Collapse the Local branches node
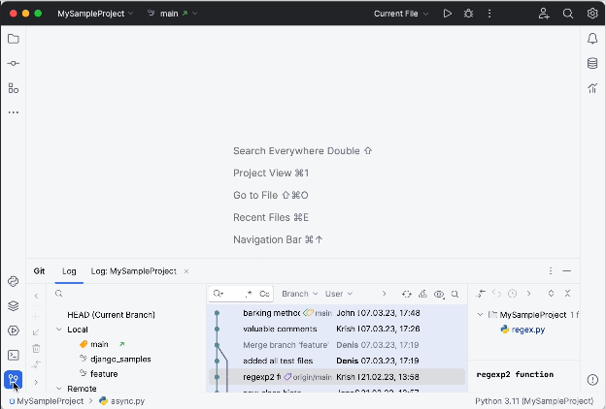This screenshot has width=606, height=409. (x=58, y=330)
